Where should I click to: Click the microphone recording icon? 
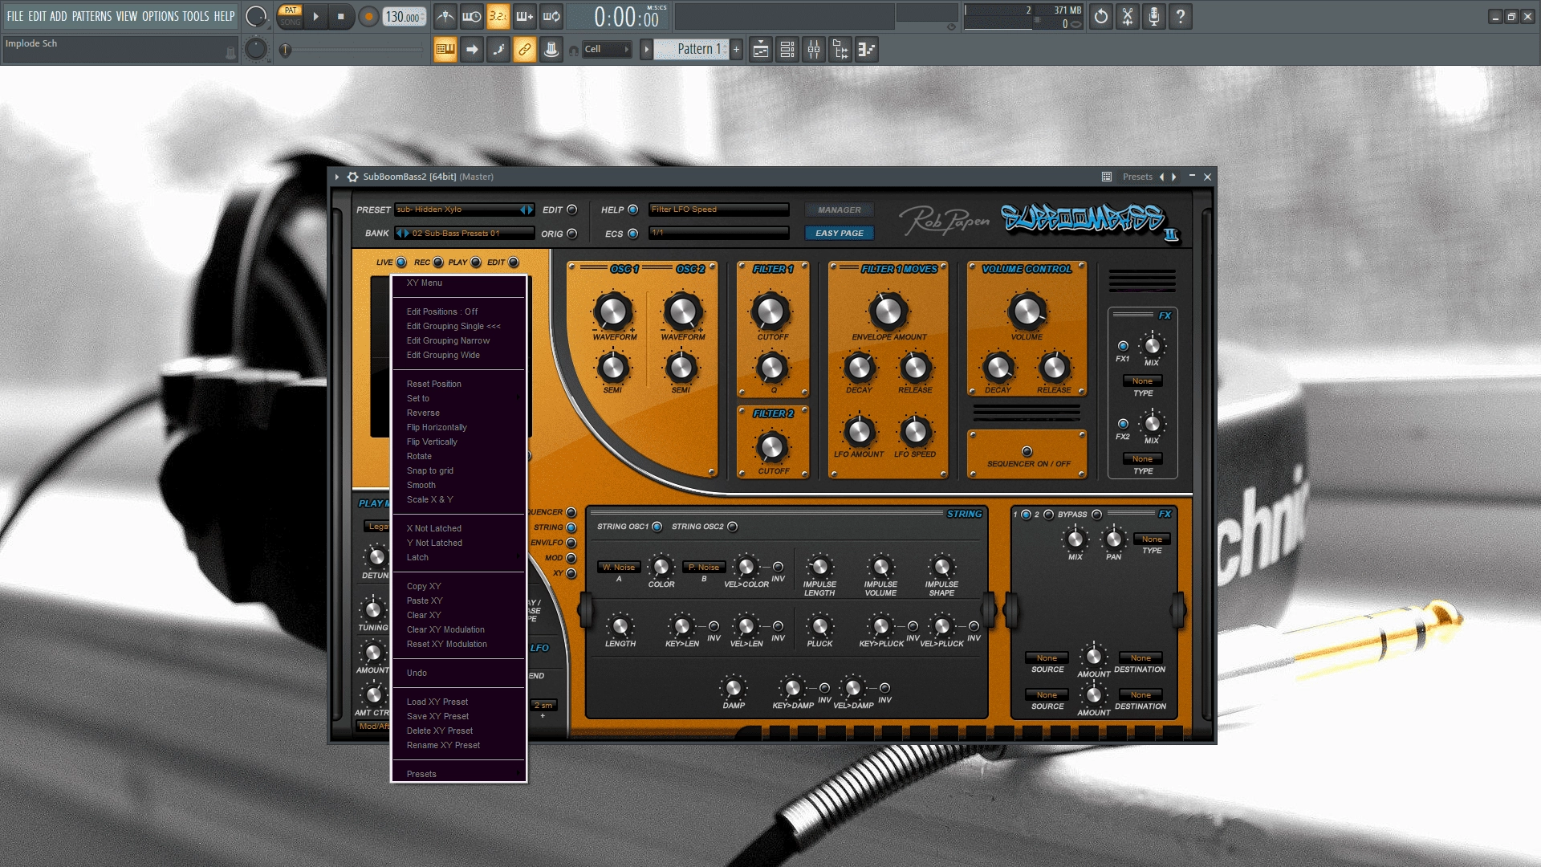pyautogui.click(x=1154, y=16)
